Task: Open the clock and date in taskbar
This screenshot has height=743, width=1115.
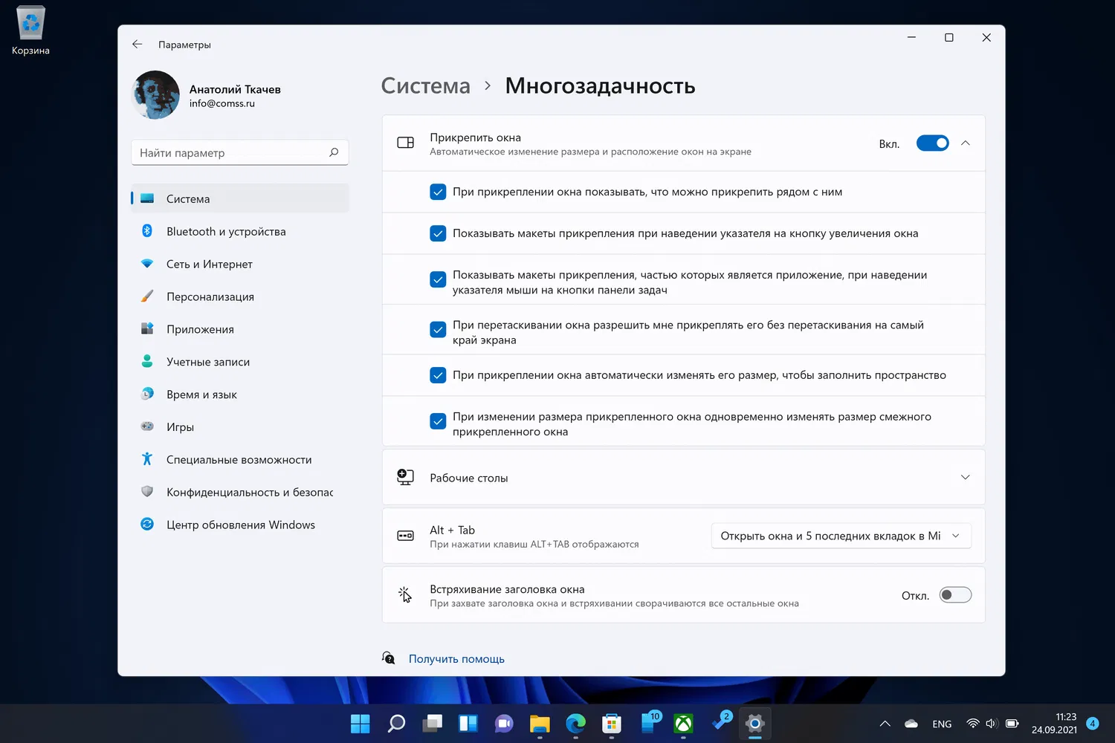Action: 1054,723
